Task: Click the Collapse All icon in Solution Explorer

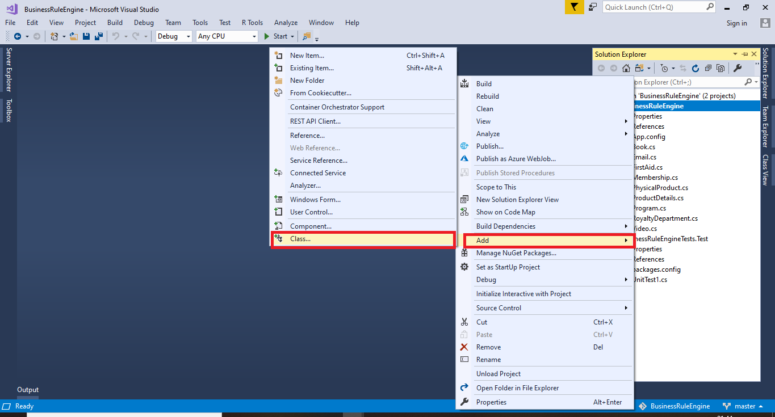Action: (x=708, y=68)
